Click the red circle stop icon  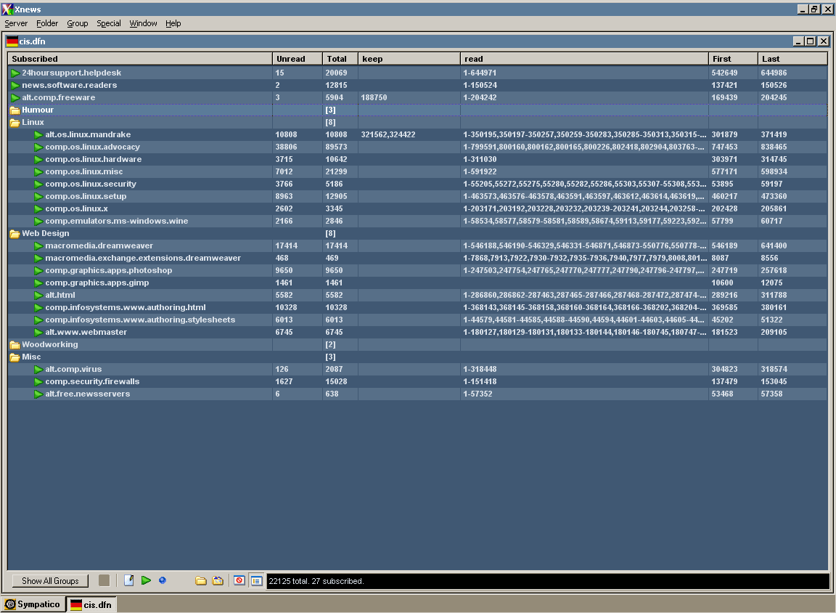239,580
